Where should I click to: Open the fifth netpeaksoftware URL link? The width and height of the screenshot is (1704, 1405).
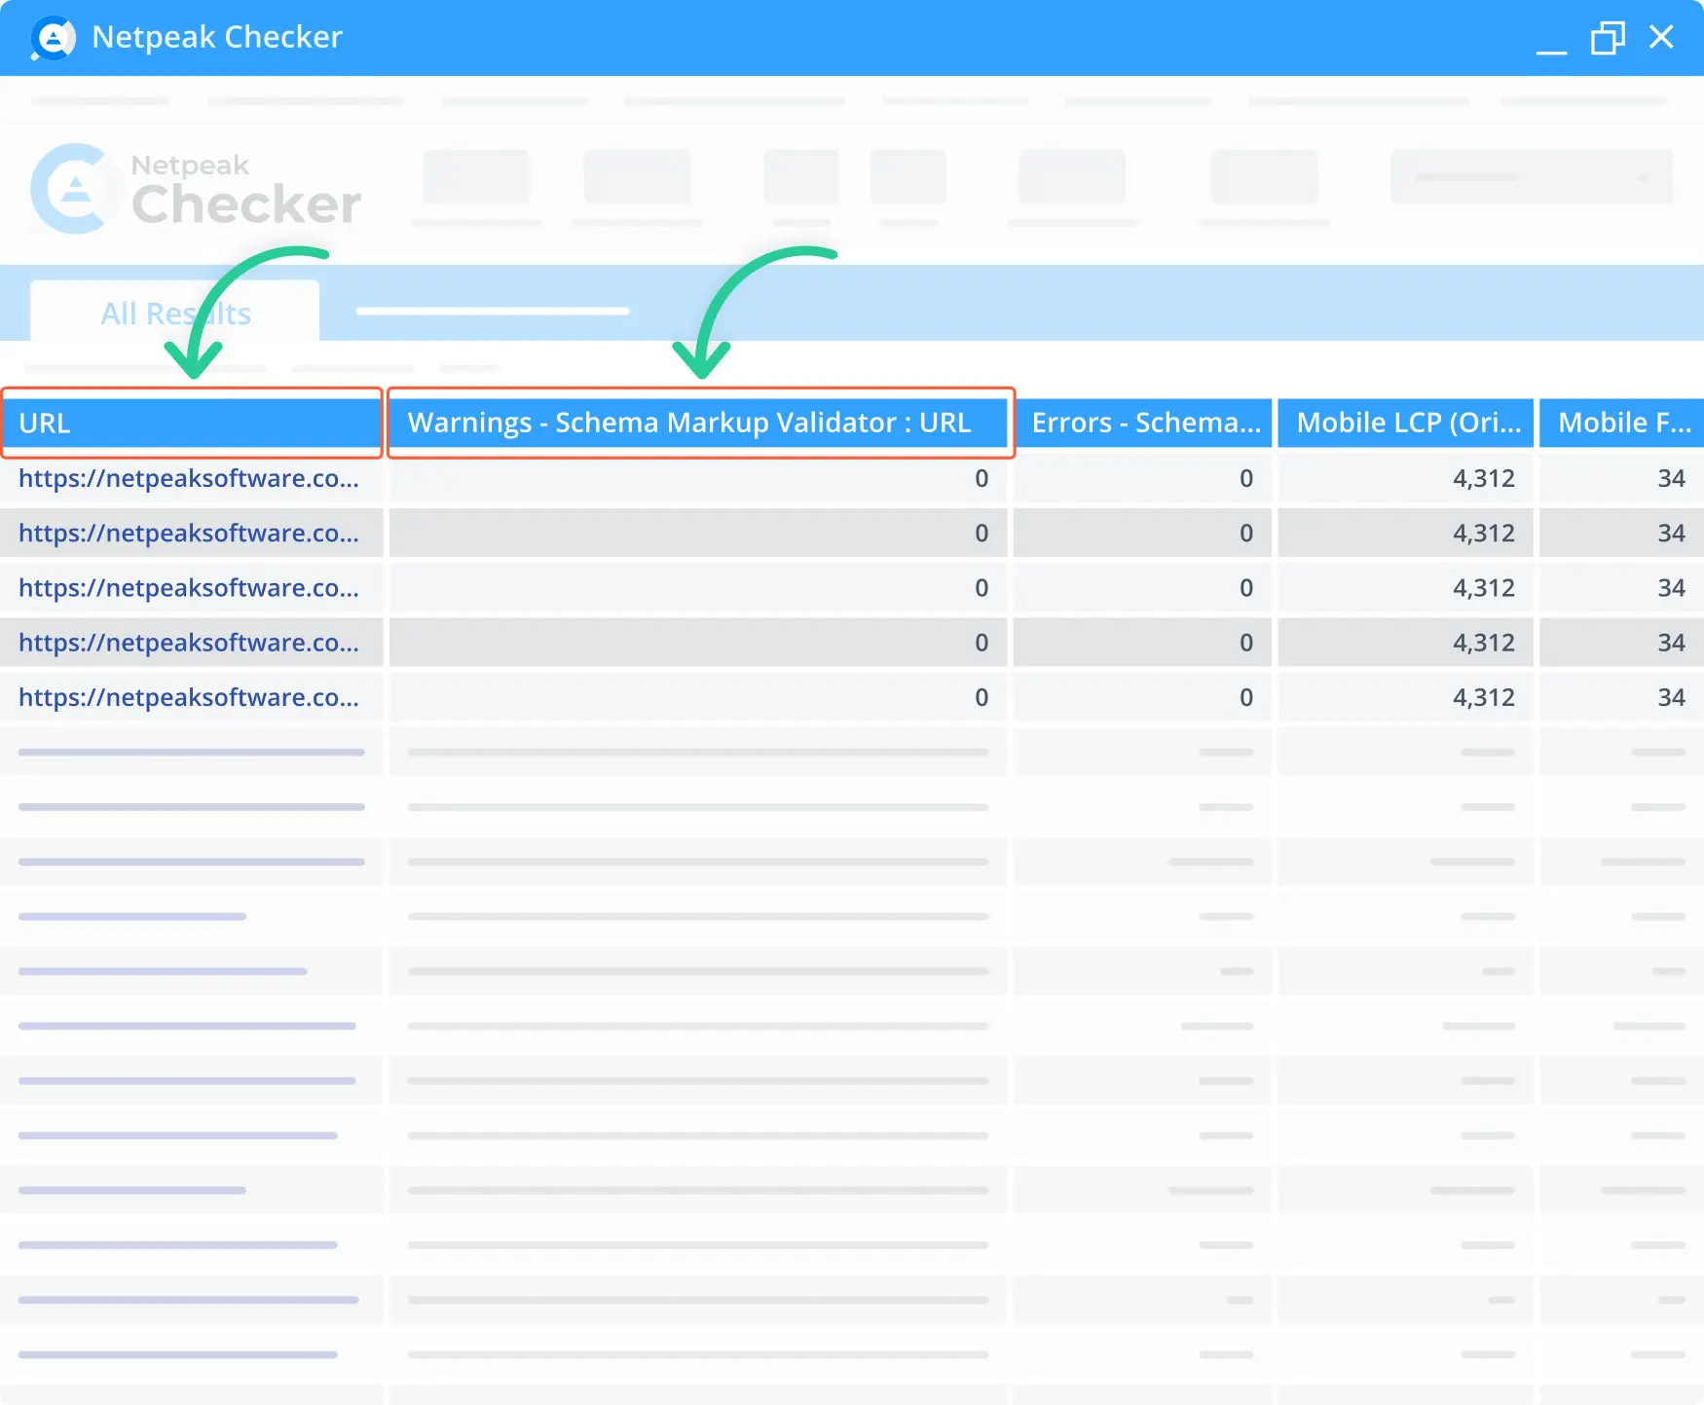(x=189, y=697)
